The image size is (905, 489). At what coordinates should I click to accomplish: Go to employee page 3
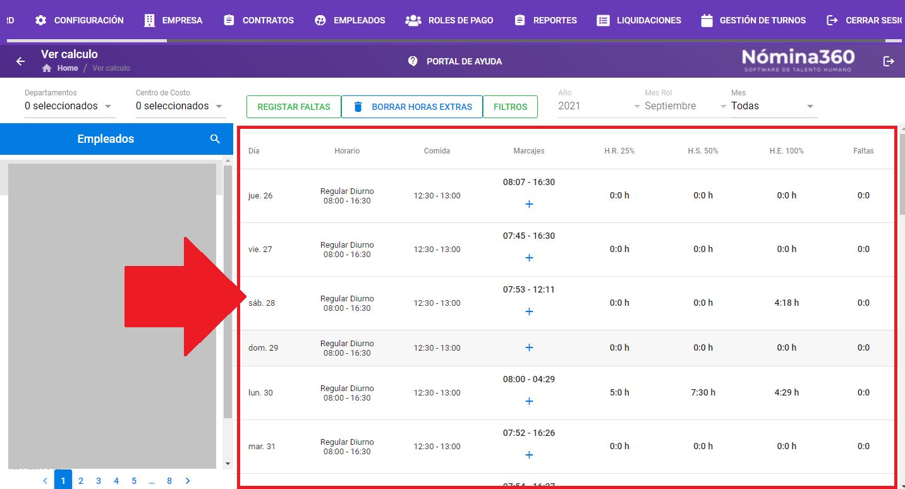(x=99, y=481)
